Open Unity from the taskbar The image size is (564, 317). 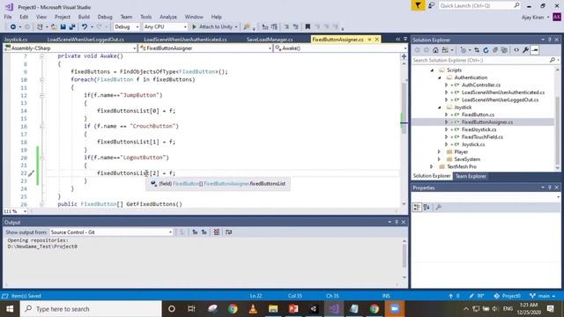click(x=314, y=309)
